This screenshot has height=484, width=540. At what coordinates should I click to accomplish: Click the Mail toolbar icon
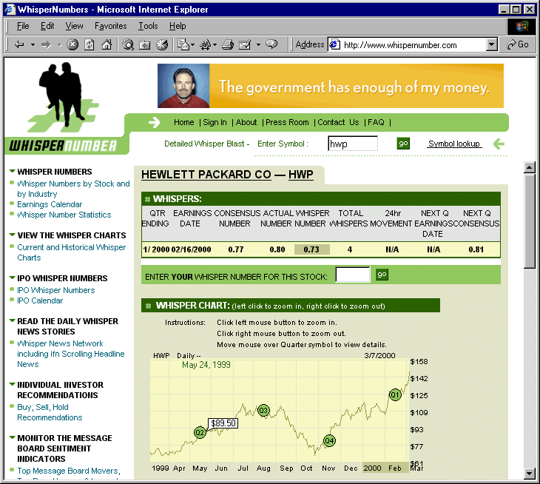tap(183, 44)
